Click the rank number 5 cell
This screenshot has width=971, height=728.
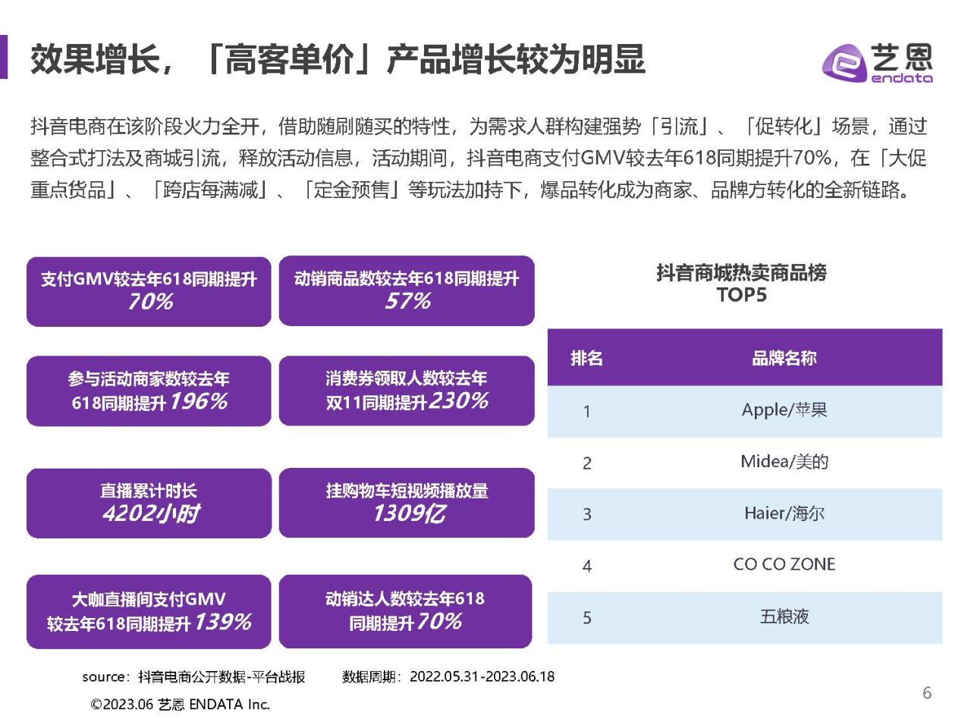pyautogui.click(x=586, y=618)
